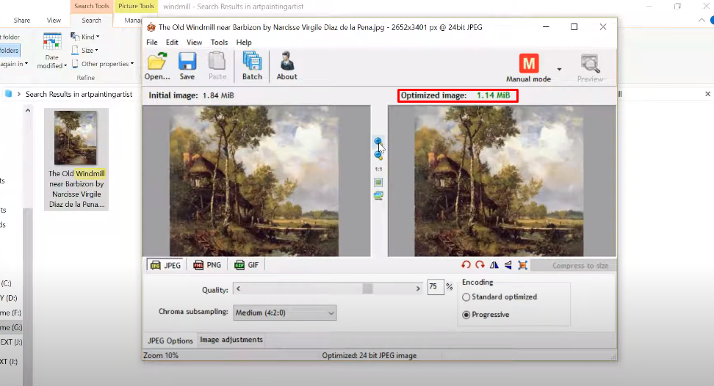Open an image with the Open toolbar icon

point(157,62)
